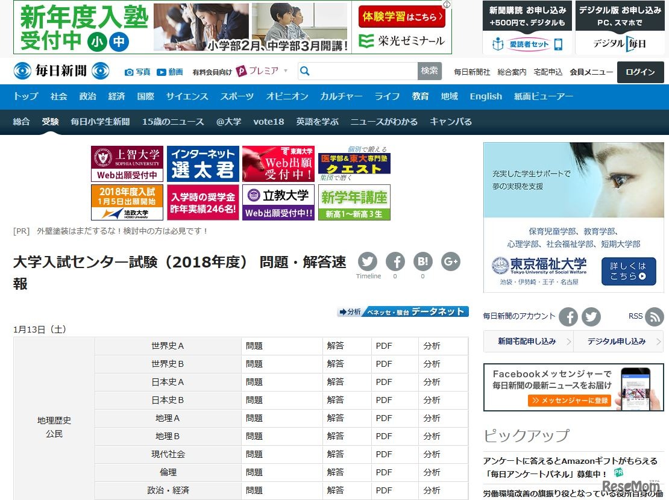Image resolution: width=669 pixels, height=500 pixels.
Task: Click メッセンジャーに登録 button
Action: [568, 400]
